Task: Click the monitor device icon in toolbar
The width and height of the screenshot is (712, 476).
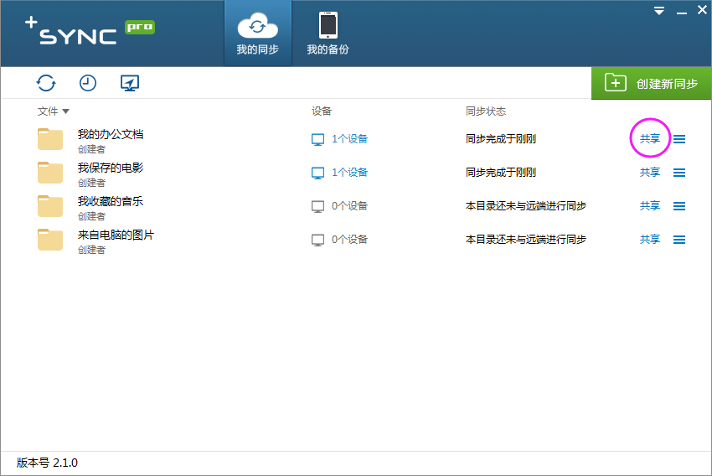Action: pyautogui.click(x=129, y=83)
